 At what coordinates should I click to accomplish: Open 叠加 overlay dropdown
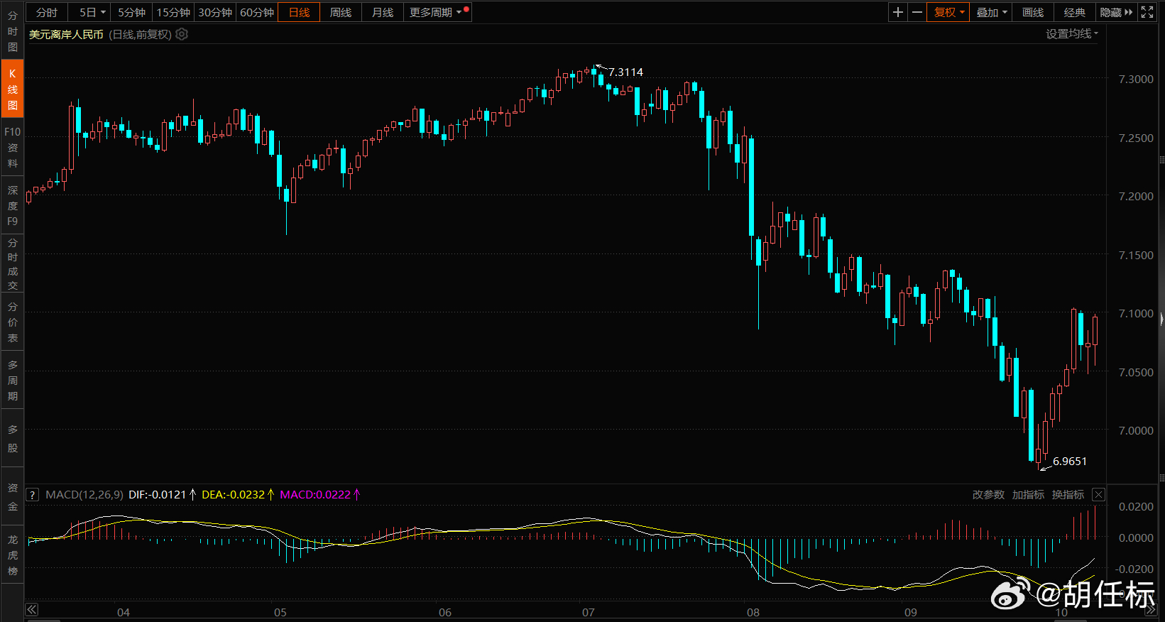(991, 12)
